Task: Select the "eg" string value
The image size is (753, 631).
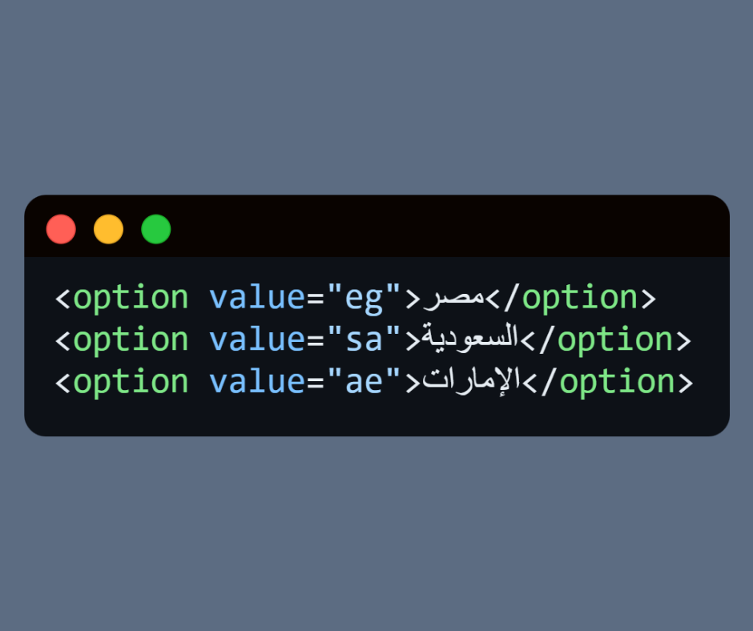Action: pyautogui.click(x=364, y=298)
